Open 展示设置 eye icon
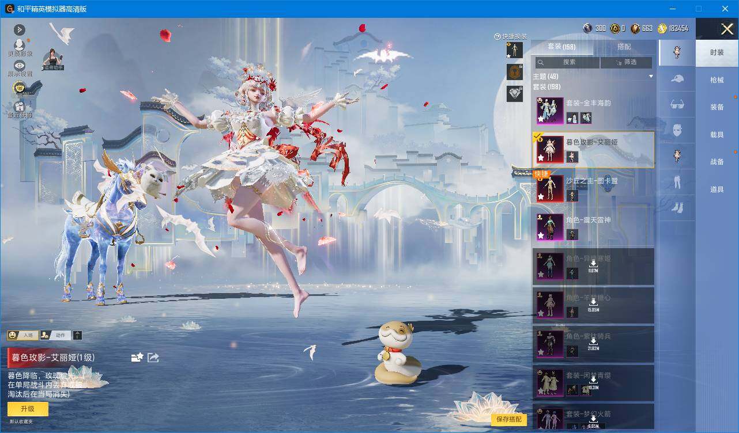 pyautogui.click(x=20, y=66)
